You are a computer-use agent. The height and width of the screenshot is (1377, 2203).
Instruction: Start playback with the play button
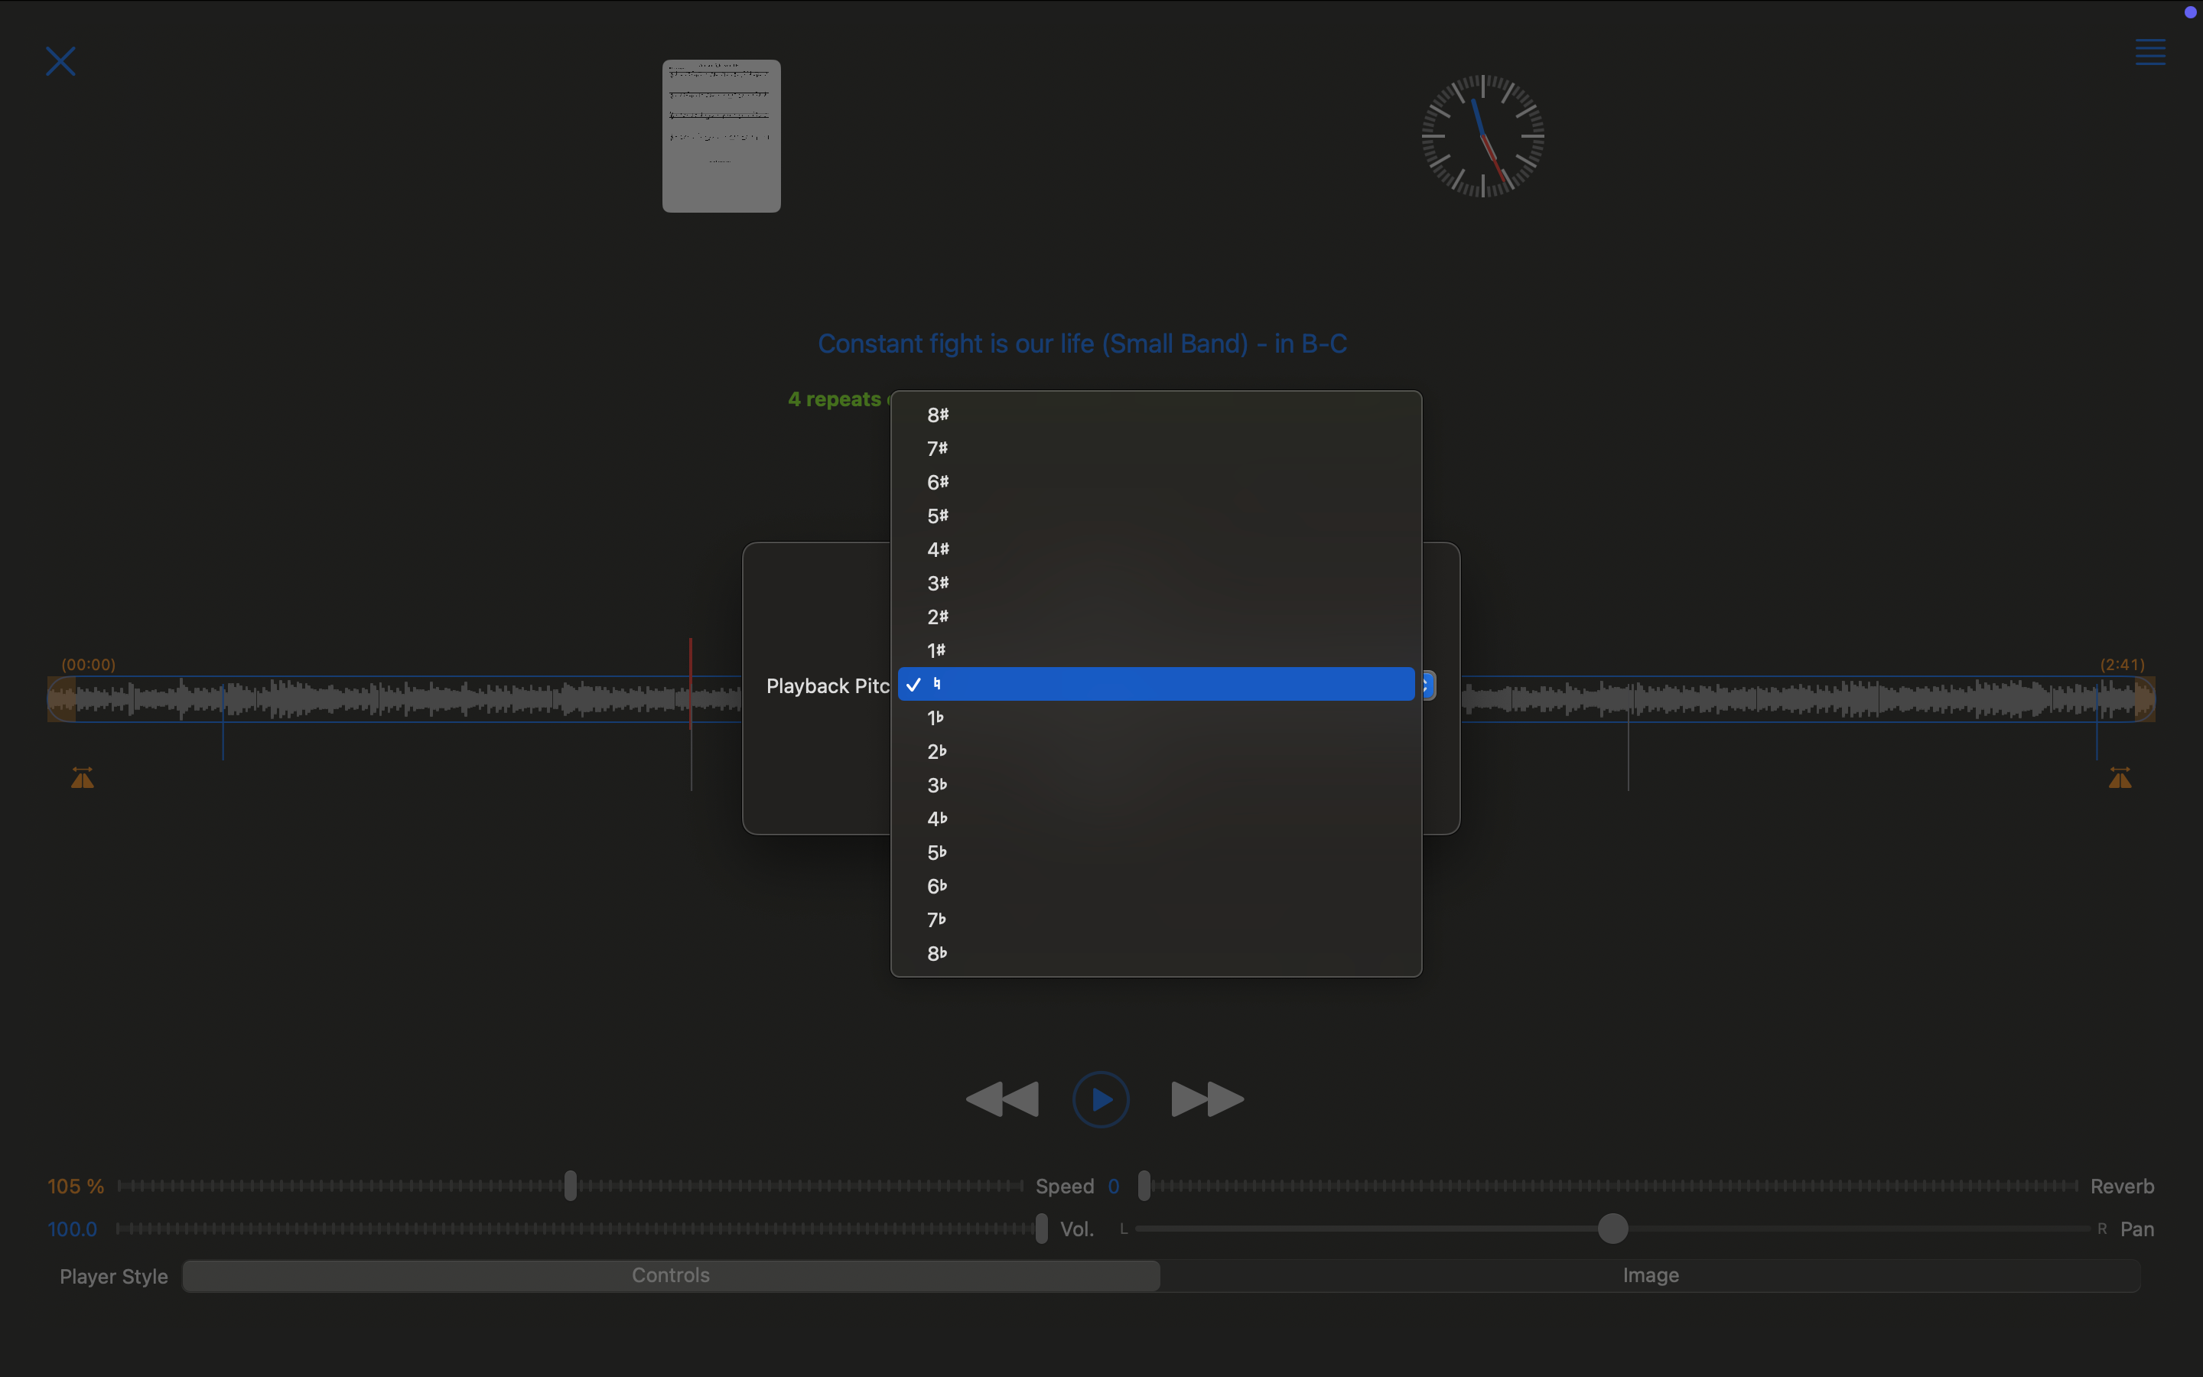pos(1101,1099)
